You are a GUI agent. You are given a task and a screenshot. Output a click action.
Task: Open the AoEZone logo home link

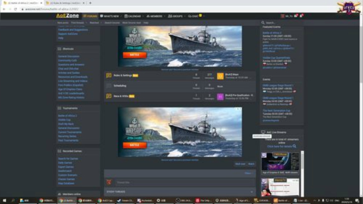pyautogui.click(x=68, y=16)
